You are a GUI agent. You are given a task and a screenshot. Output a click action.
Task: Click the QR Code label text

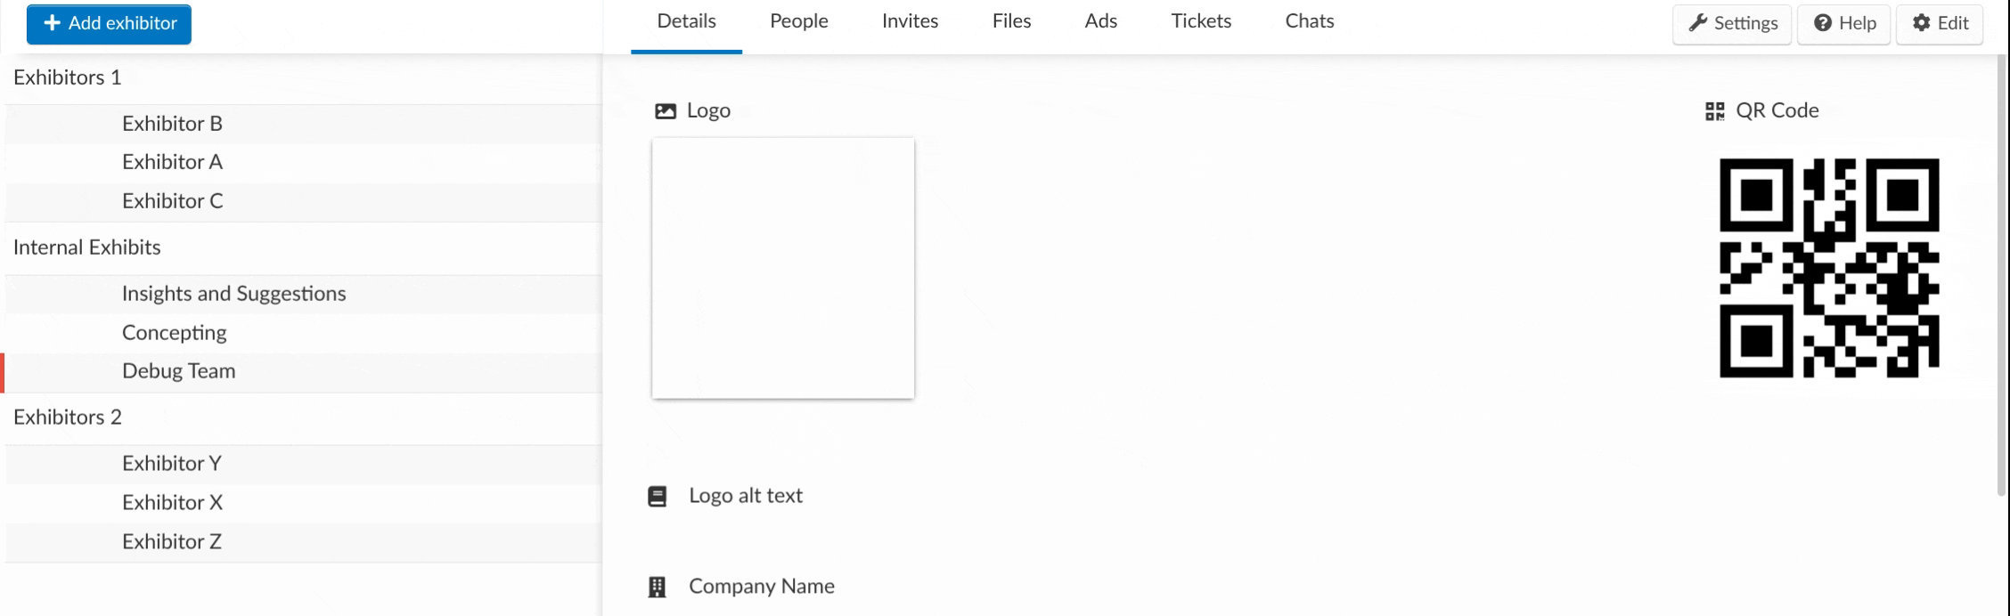tap(1777, 110)
